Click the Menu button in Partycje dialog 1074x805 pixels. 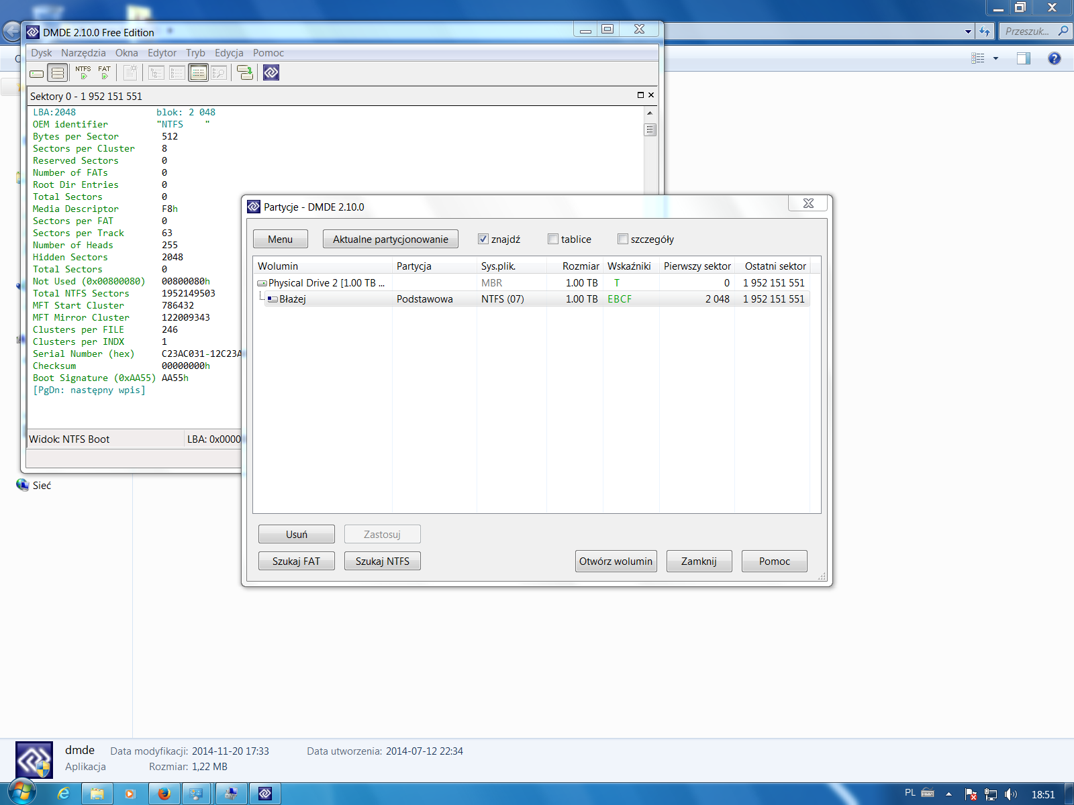[281, 239]
